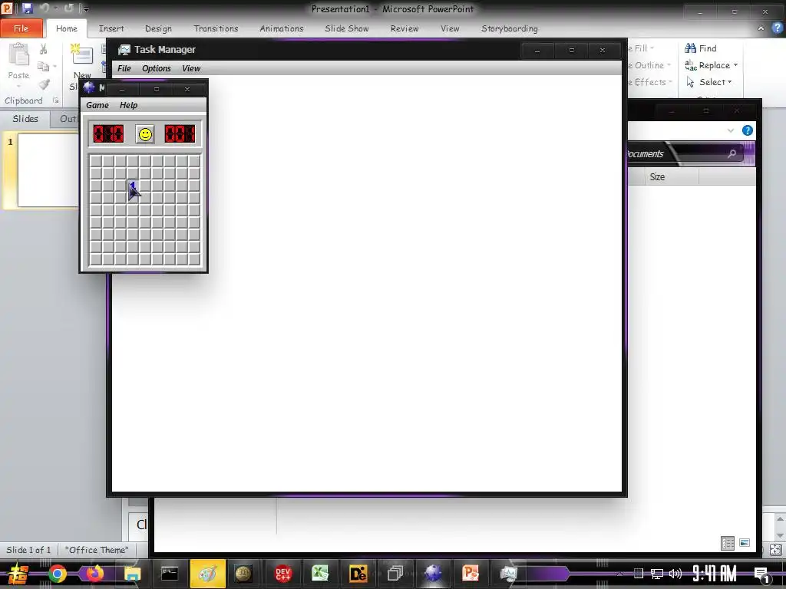This screenshot has width=786, height=589.
Task: Open the Task Manager View menu
Action: 191,68
